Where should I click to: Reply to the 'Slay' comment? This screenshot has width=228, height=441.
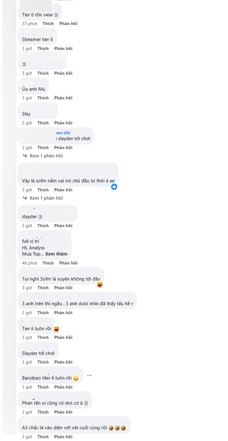(63, 123)
